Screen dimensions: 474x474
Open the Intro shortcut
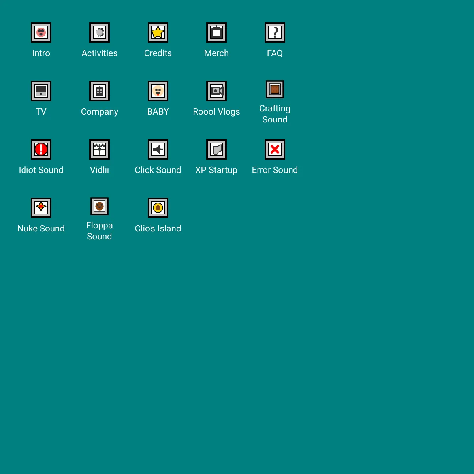click(x=41, y=32)
